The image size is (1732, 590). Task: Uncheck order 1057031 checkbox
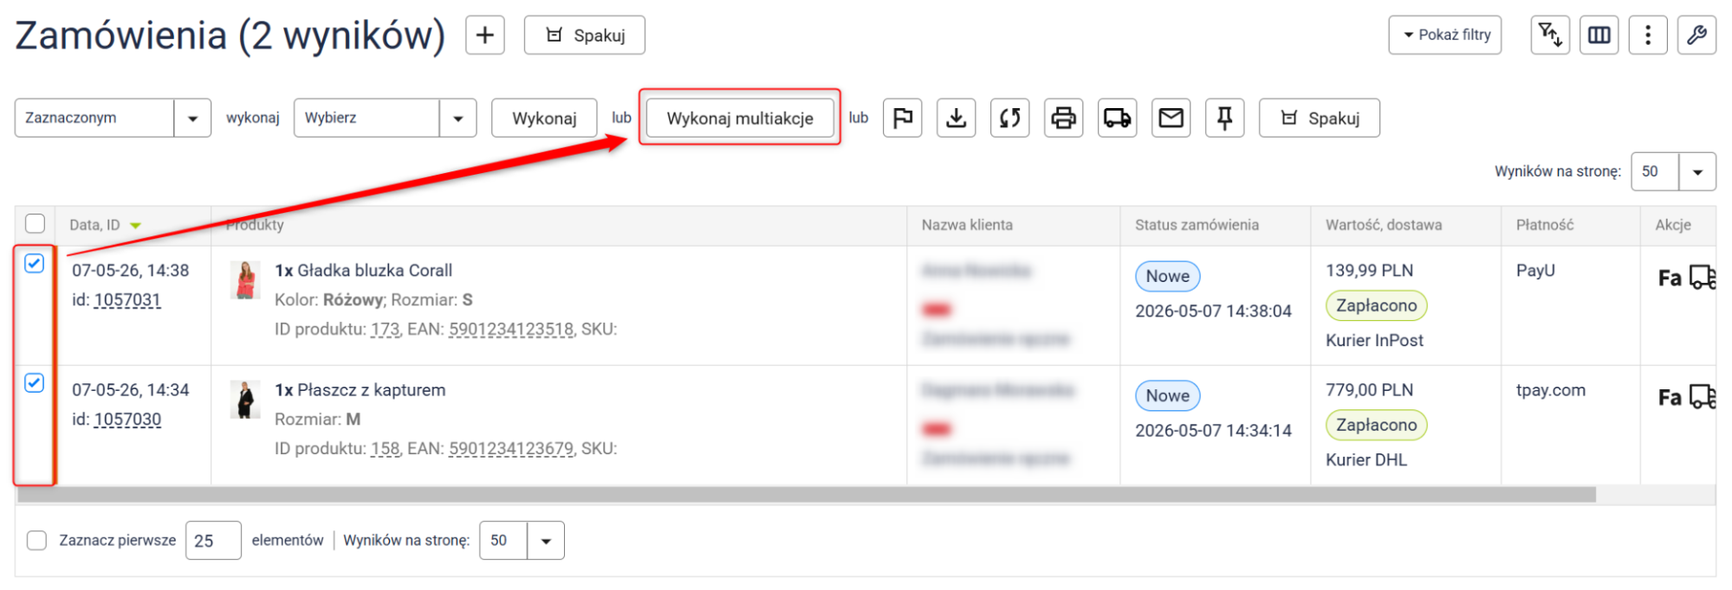[34, 264]
